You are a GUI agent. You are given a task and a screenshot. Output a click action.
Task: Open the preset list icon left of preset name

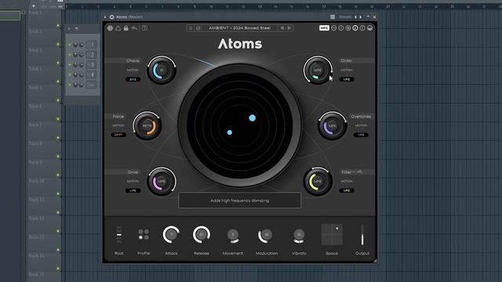[x=191, y=28]
